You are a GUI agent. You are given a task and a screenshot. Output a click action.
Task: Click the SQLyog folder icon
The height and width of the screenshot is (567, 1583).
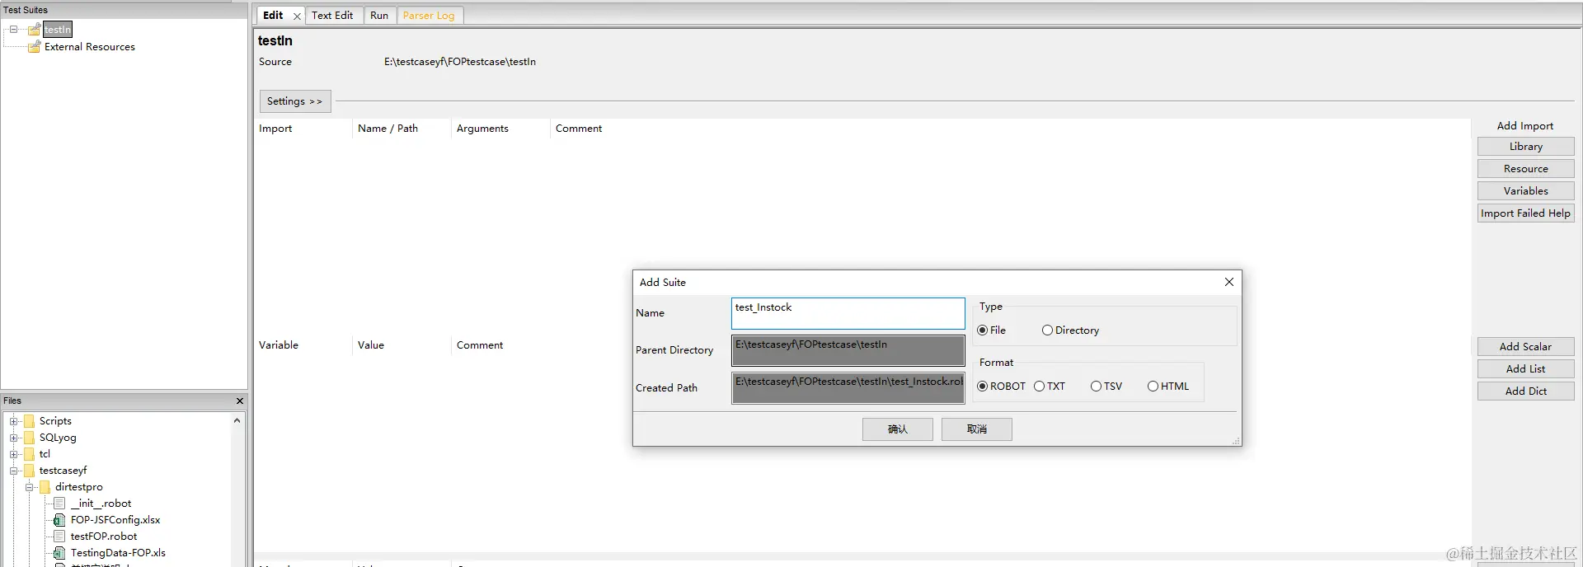(30, 438)
